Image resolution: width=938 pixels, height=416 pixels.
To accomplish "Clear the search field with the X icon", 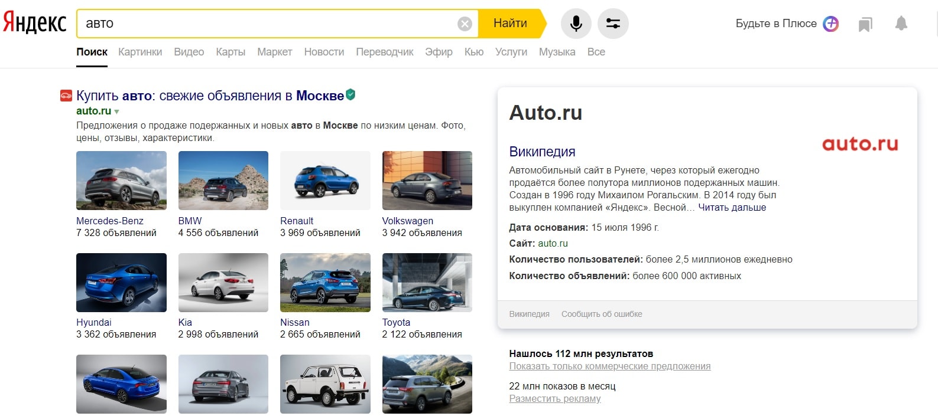I will tap(465, 24).
